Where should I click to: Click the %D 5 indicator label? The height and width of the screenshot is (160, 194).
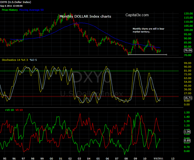click(x=33, y=60)
